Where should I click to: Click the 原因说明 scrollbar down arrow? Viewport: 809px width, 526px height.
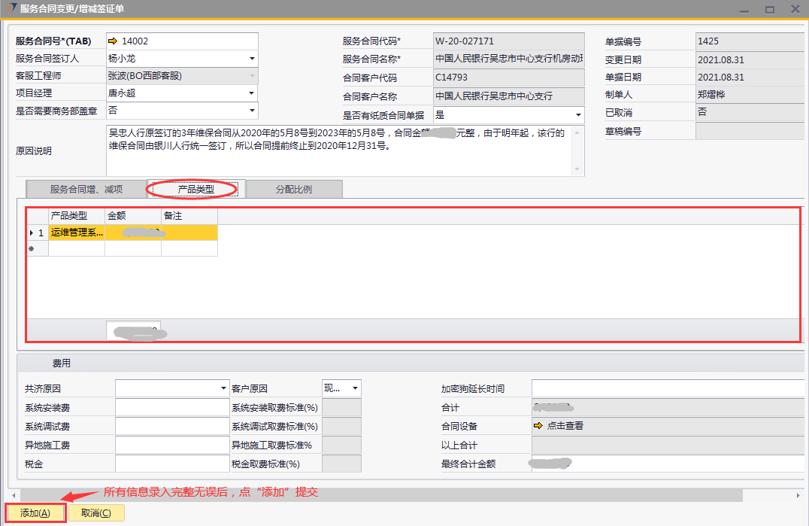[578, 169]
